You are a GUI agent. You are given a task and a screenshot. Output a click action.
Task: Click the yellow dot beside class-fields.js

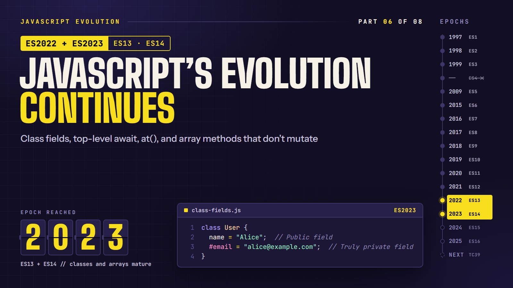[186, 210]
